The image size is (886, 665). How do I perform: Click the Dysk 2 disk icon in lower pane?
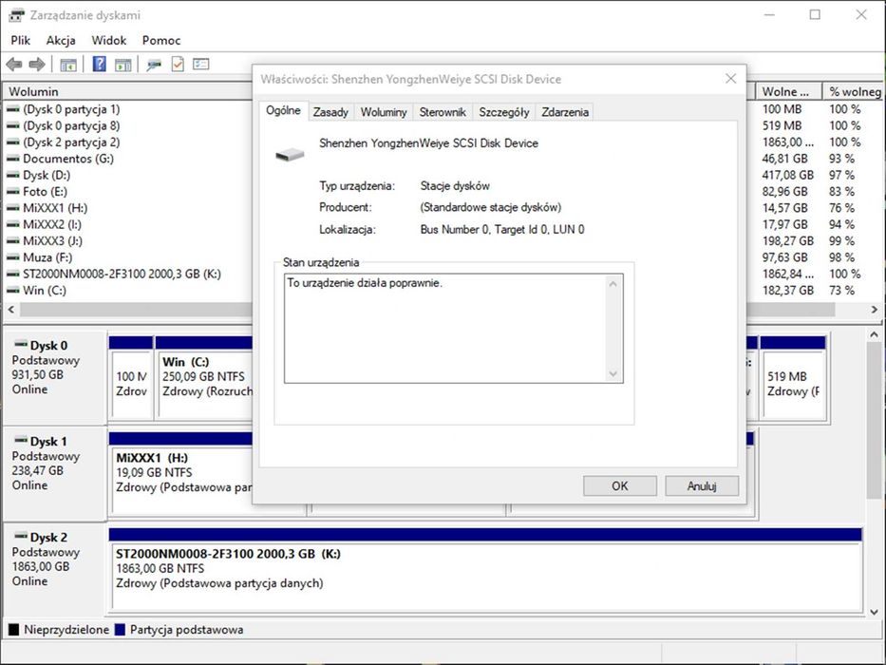[x=21, y=536]
